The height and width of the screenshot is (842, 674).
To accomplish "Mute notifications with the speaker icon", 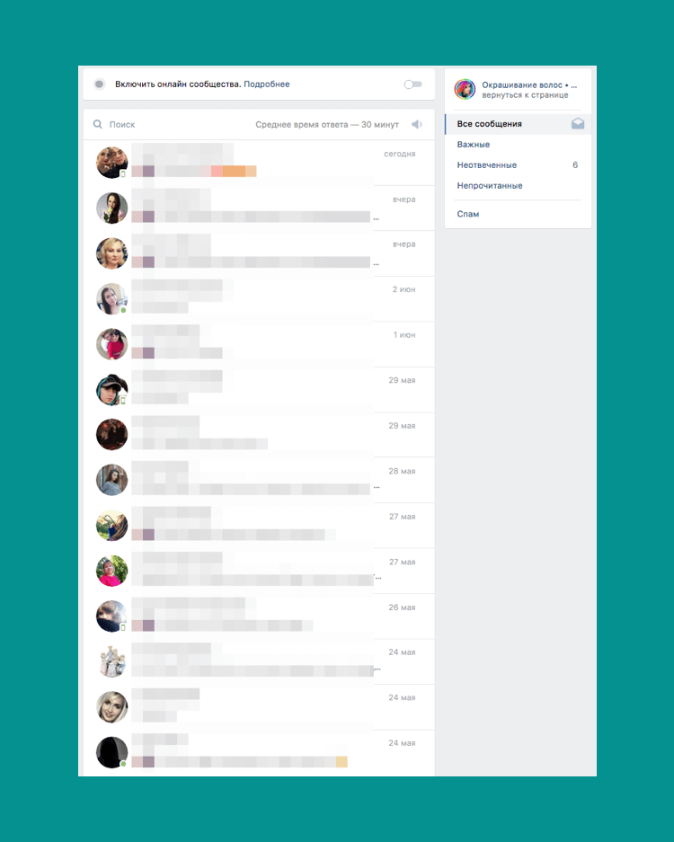I will [x=417, y=125].
